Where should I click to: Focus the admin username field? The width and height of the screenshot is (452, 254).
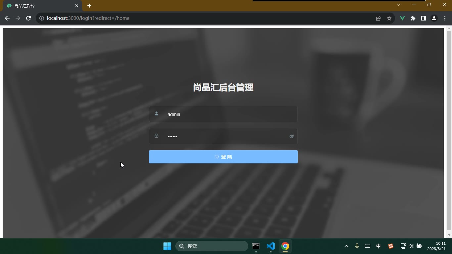(x=223, y=114)
